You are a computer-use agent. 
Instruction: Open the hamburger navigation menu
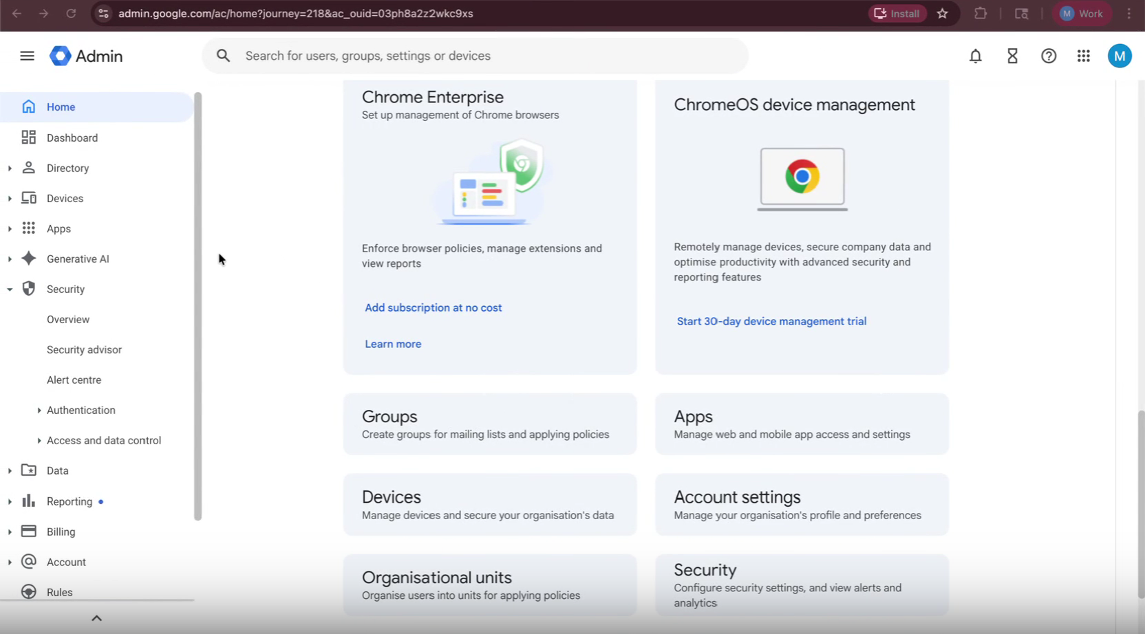click(27, 56)
